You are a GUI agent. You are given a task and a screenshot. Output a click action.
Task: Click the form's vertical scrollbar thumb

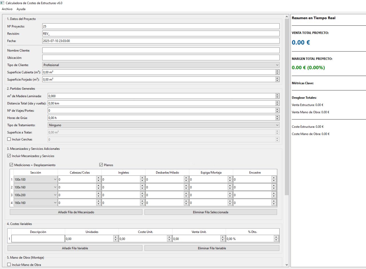point(287,107)
